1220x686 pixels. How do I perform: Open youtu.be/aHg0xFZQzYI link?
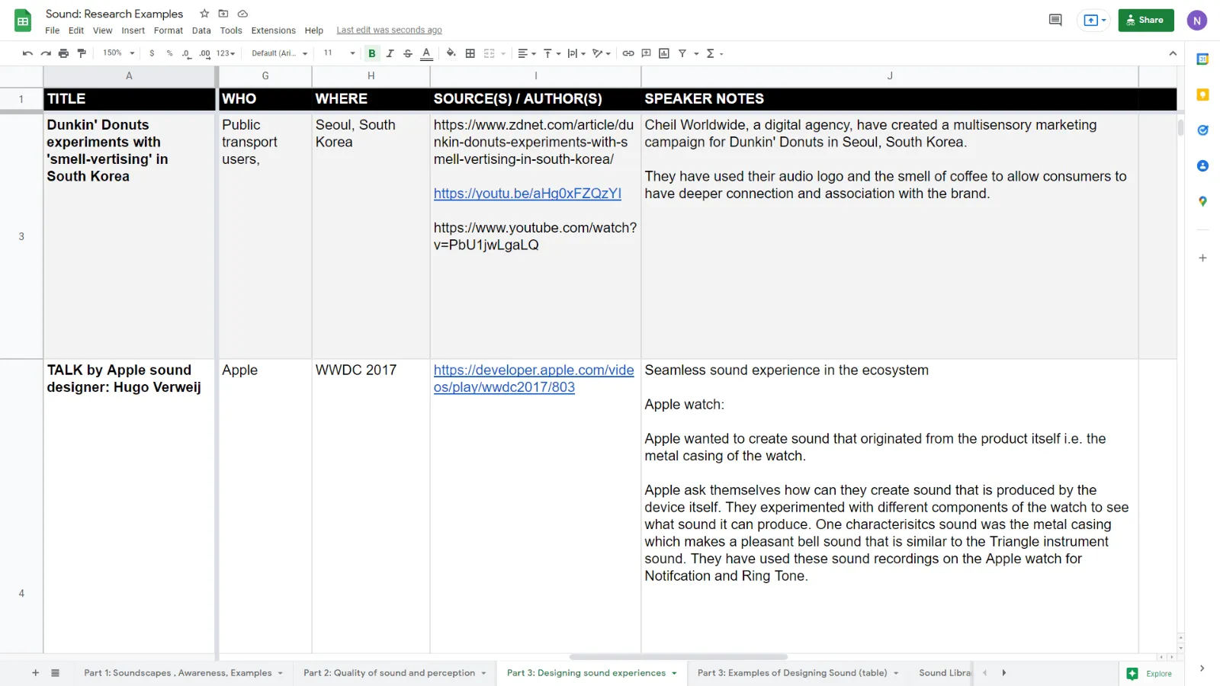tap(528, 194)
